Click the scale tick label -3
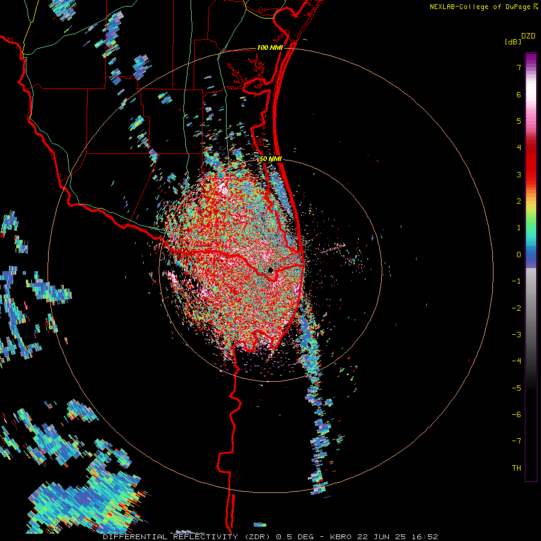 pyautogui.click(x=516, y=335)
